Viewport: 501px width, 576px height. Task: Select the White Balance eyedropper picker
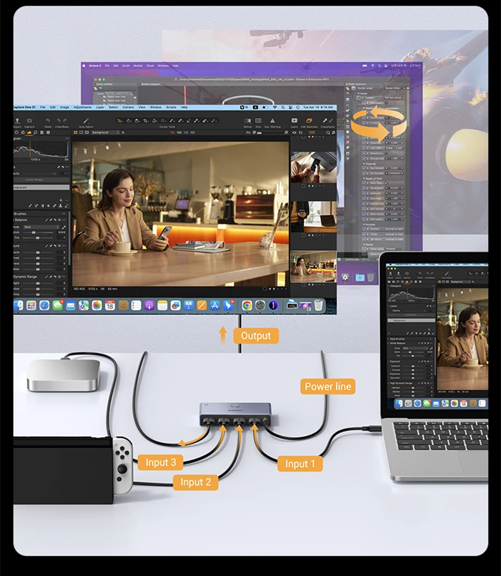65,227
